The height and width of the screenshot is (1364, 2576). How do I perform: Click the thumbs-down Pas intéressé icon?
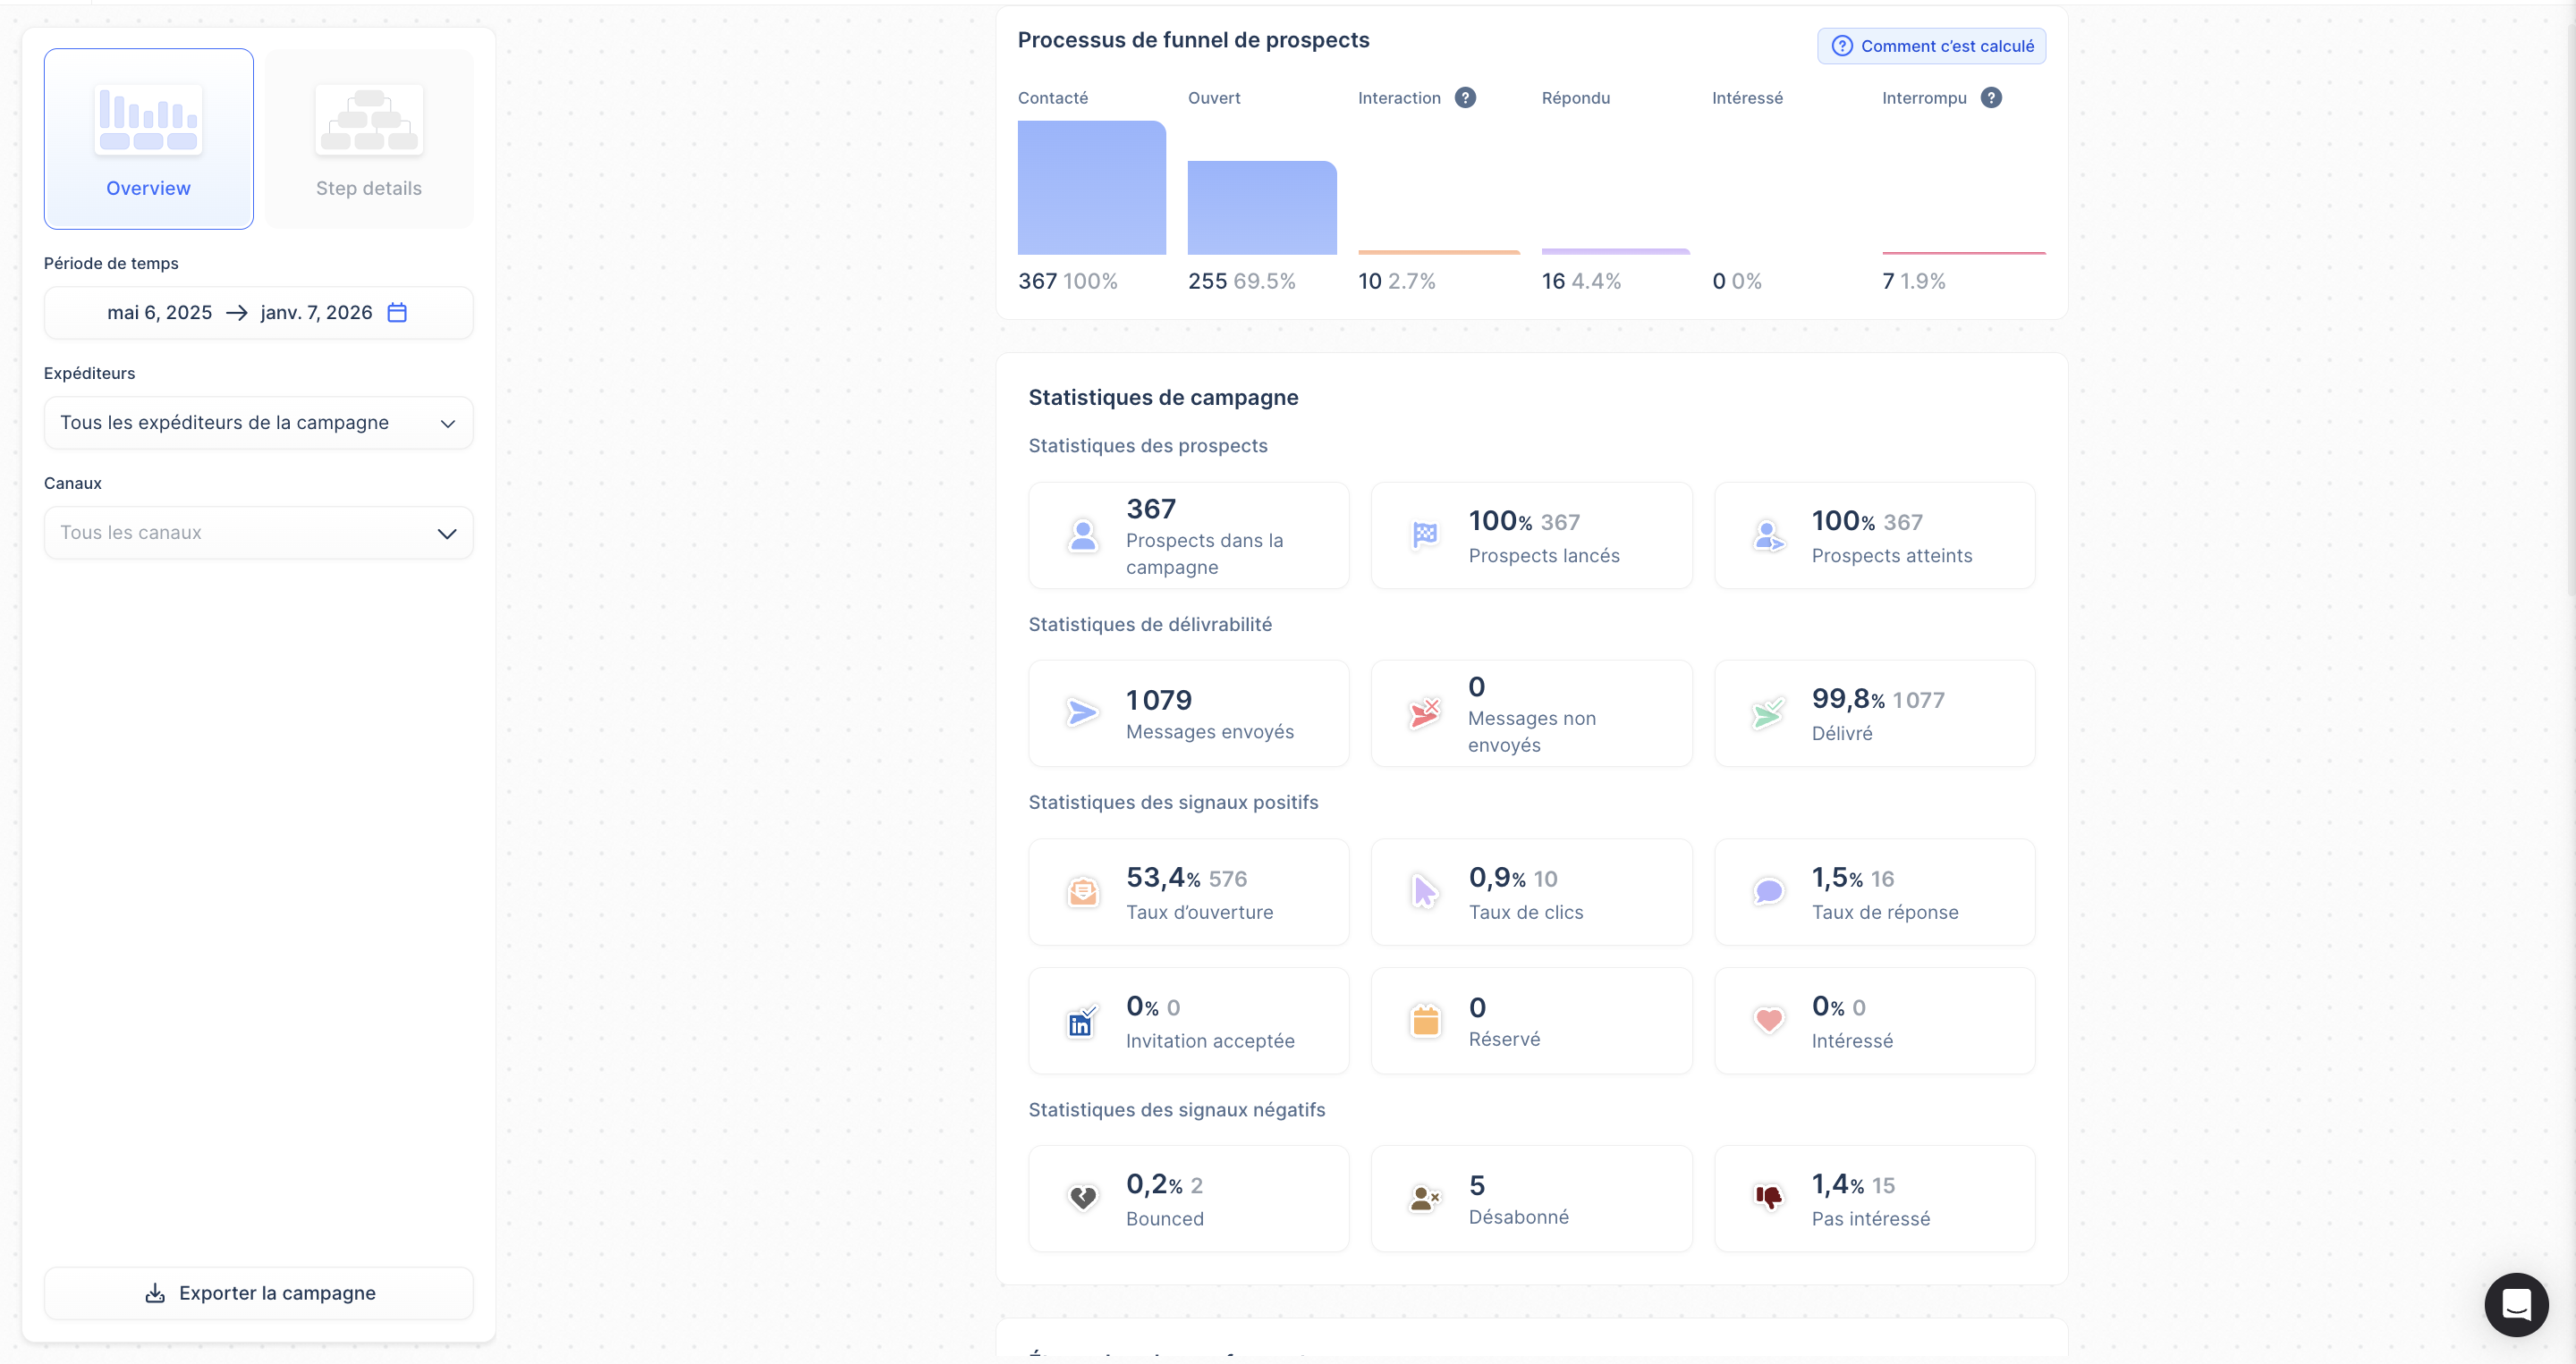(1768, 1197)
